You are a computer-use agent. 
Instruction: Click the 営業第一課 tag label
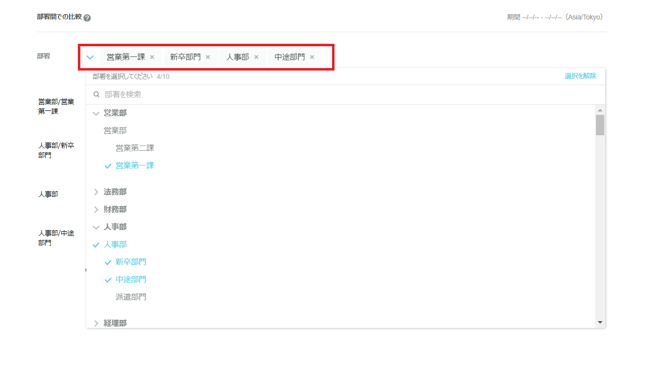pos(126,57)
